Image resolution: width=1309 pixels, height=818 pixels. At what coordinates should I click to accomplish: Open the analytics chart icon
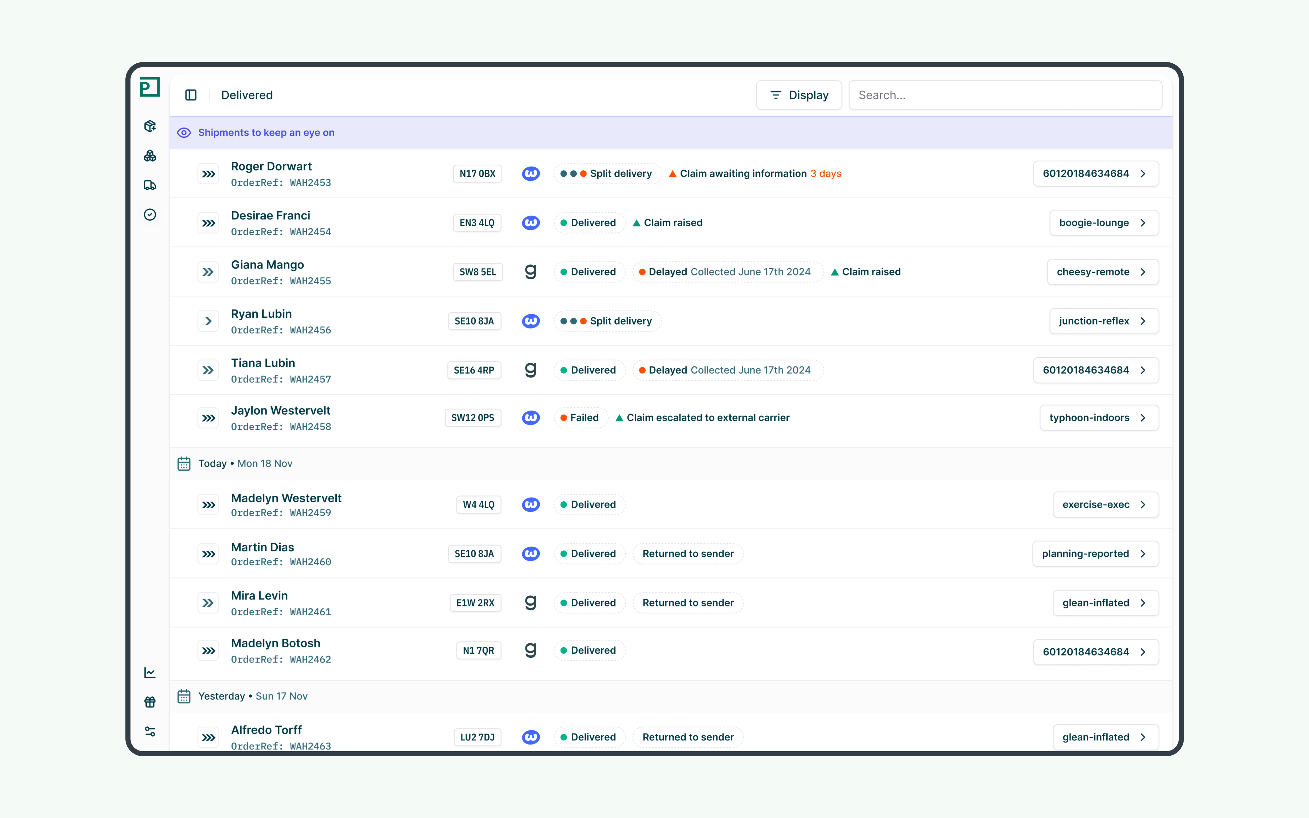click(x=150, y=672)
